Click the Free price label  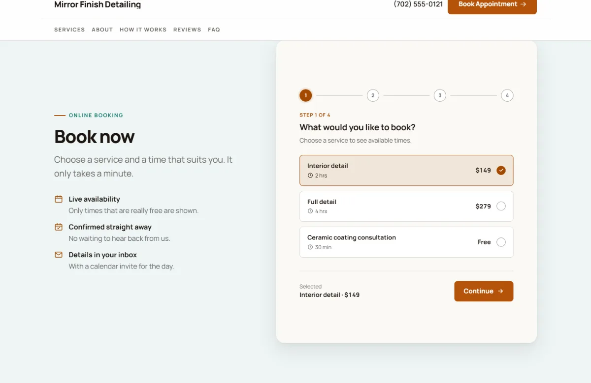coord(484,242)
